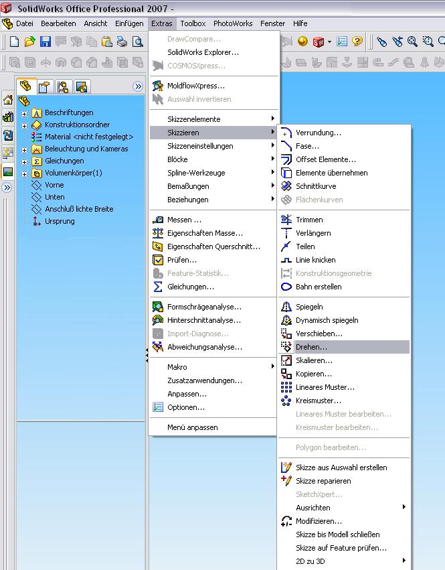Click the Prüfen checkmark entry

click(x=214, y=261)
